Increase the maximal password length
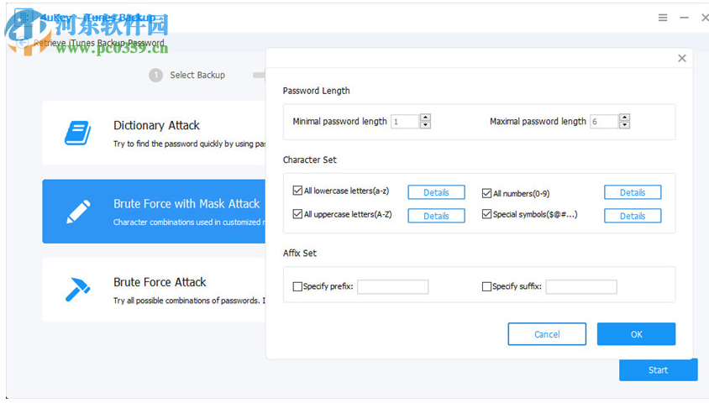This screenshot has height=403, width=709. tap(624, 118)
